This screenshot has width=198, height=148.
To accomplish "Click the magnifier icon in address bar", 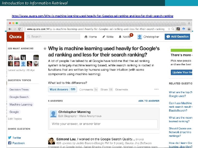I will [x=173, y=29].
